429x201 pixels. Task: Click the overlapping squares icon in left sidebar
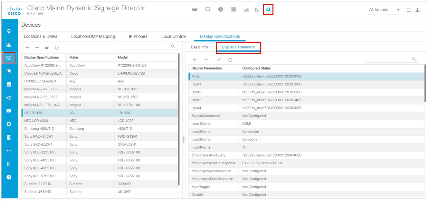tap(9, 71)
